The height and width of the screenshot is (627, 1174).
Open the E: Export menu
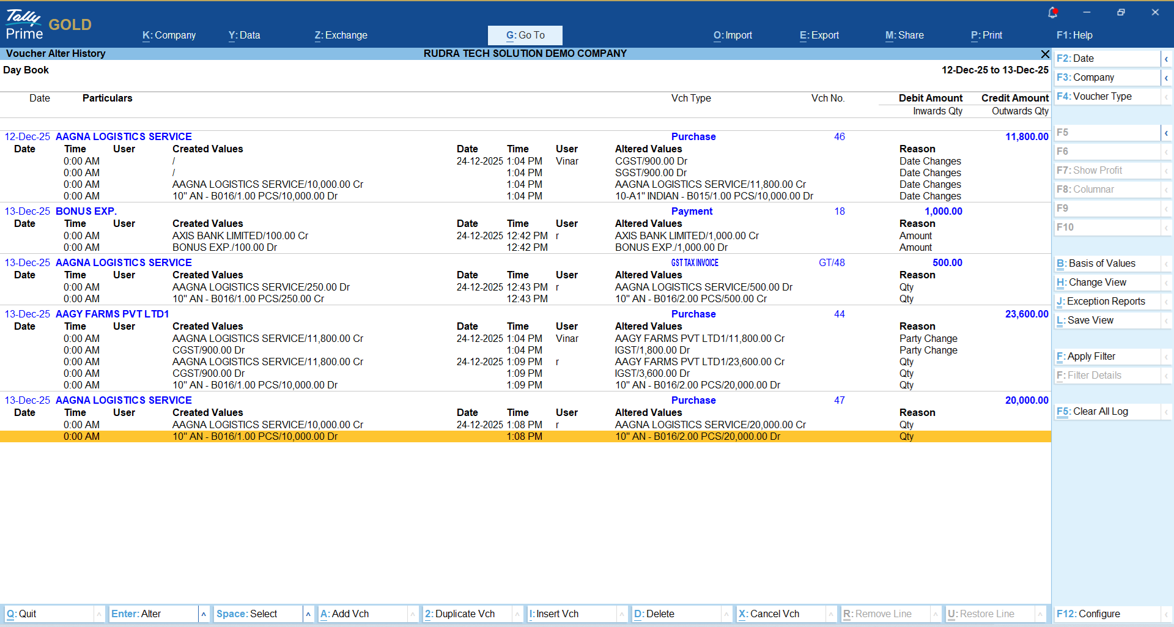[x=819, y=35]
